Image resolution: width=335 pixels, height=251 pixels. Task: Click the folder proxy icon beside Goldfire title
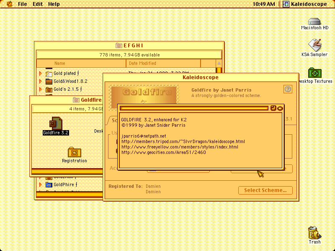tap(76, 100)
